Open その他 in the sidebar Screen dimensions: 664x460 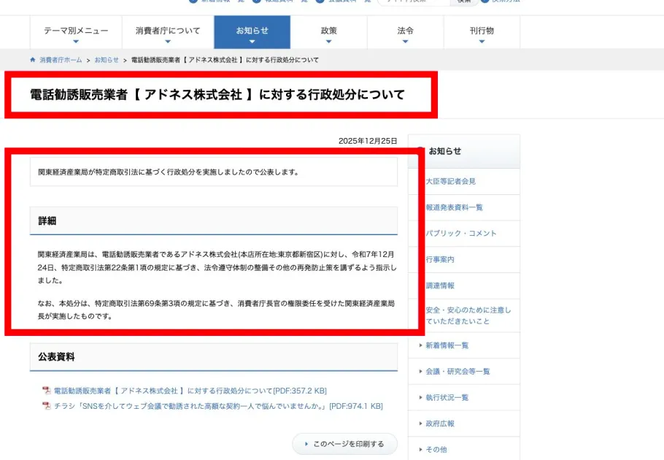pos(436,449)
